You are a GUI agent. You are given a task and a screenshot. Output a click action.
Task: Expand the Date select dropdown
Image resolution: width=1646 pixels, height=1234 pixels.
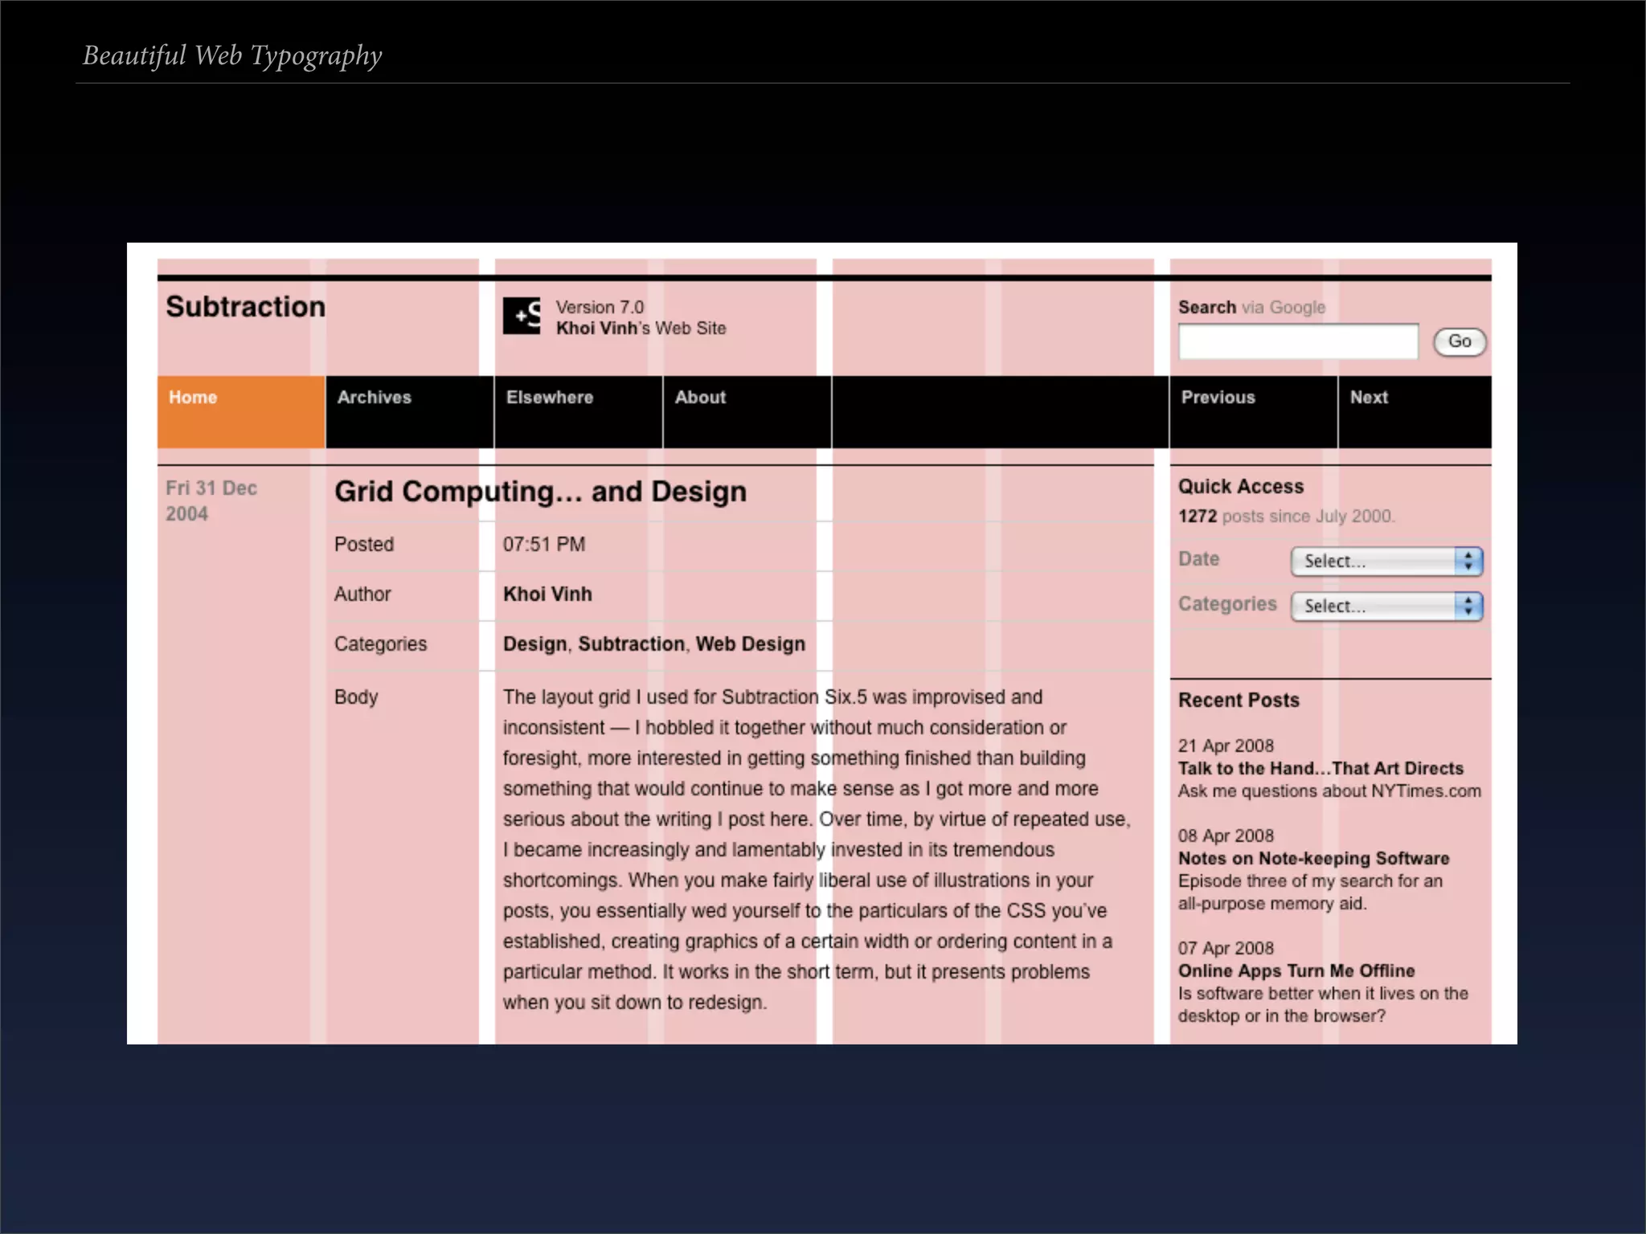coord(1386,561)
